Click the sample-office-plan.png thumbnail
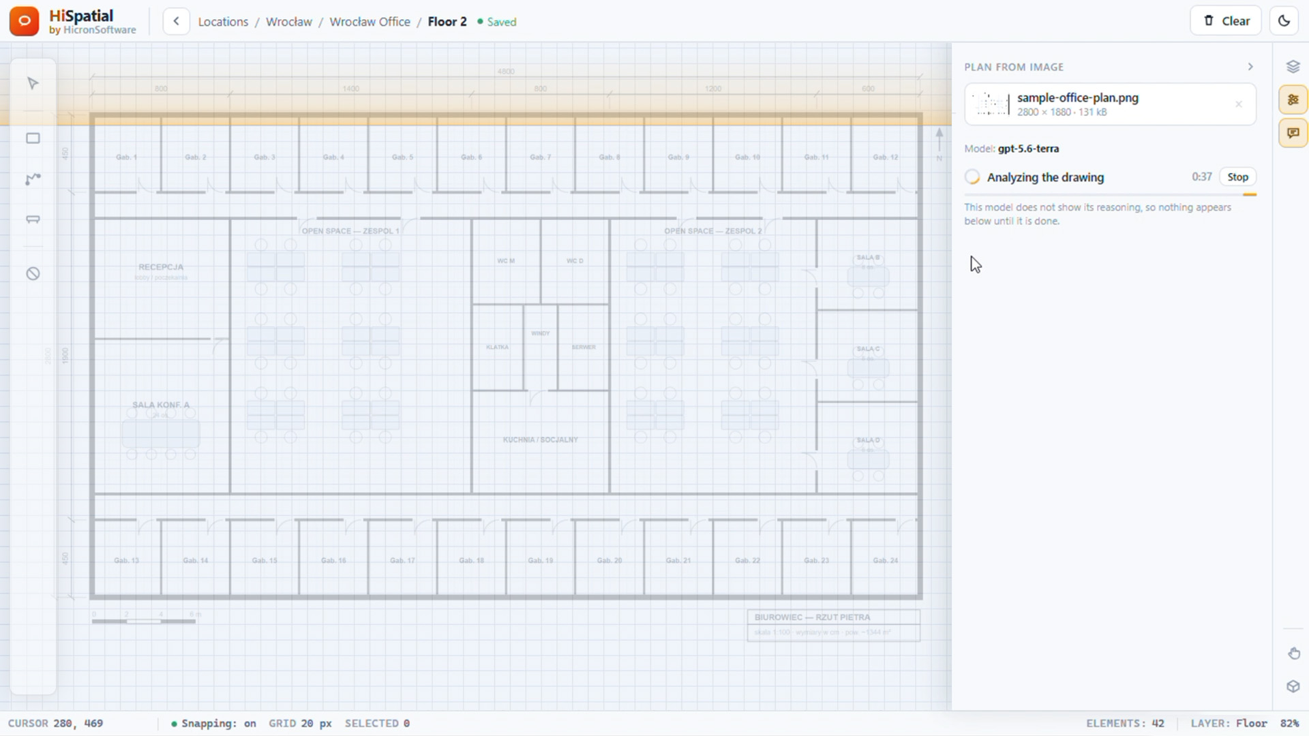Viewport: 1309px width, 736px height. click(991, 104)
